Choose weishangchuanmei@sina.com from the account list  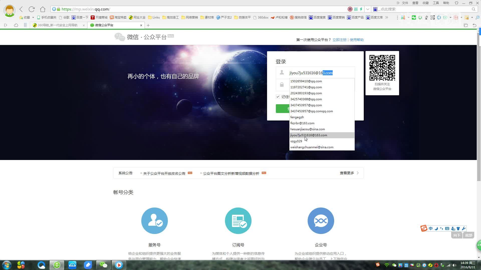pos(312,147)
